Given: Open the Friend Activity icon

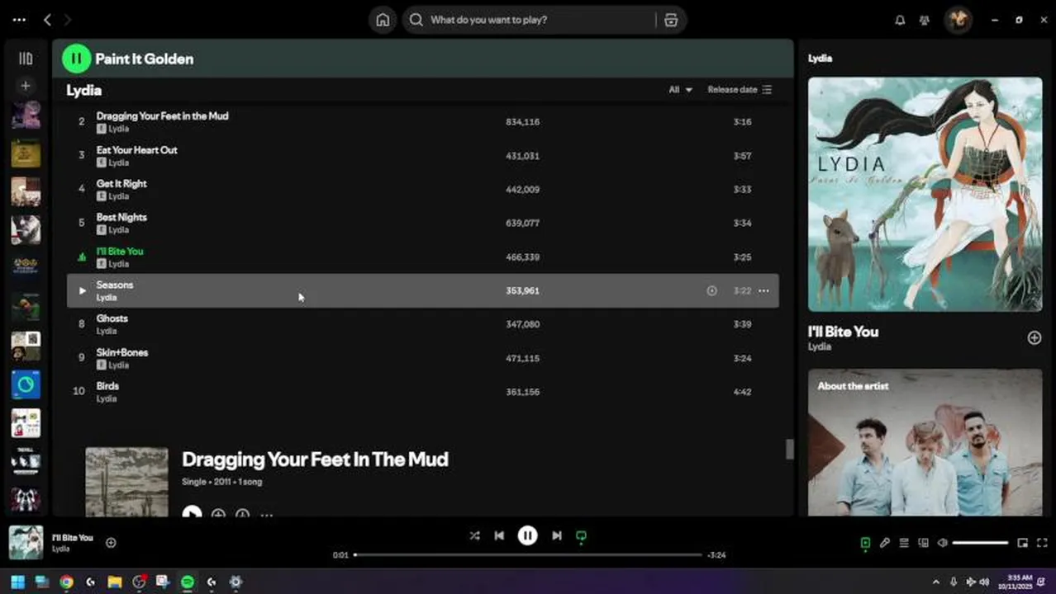Looking at the screenshot, I should coord(925,20).
